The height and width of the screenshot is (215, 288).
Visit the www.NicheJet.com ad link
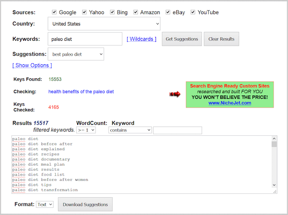229,103
